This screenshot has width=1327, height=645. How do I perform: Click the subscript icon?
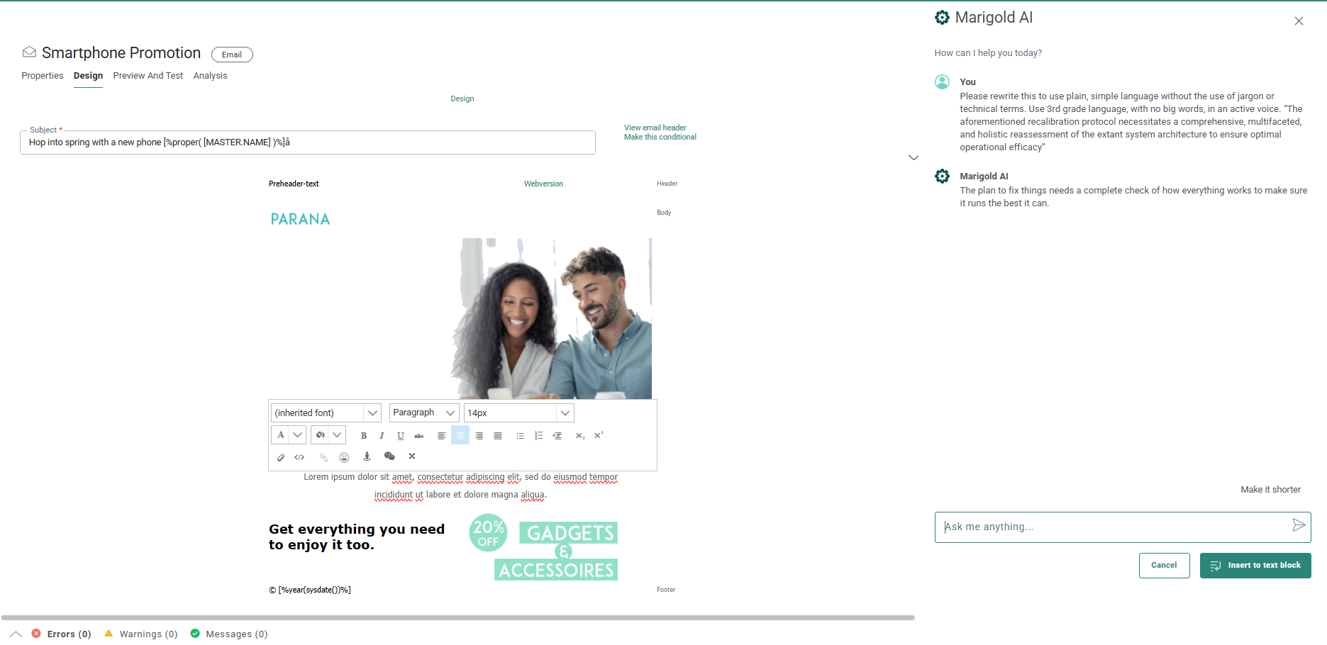pos(580,436)
